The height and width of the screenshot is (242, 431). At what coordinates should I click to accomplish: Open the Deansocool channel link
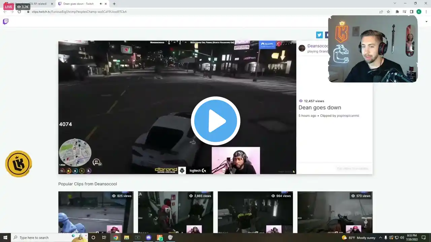(318, 46)
